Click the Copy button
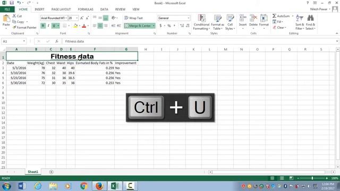This screenshot has width=340, height=191. point(18,22)
